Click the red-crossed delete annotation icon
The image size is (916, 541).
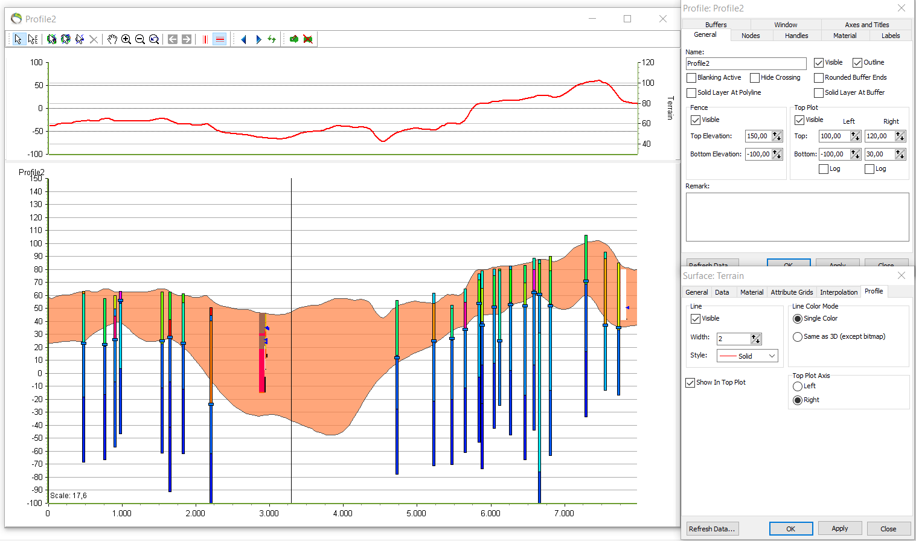pos(308,39)
